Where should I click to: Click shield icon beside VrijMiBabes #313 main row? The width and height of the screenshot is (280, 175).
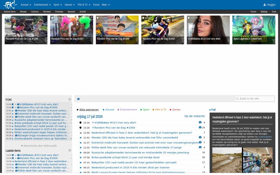[x=80, y=122]
